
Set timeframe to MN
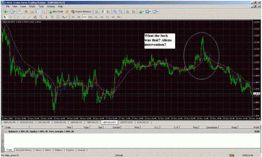tap(119, 17)
